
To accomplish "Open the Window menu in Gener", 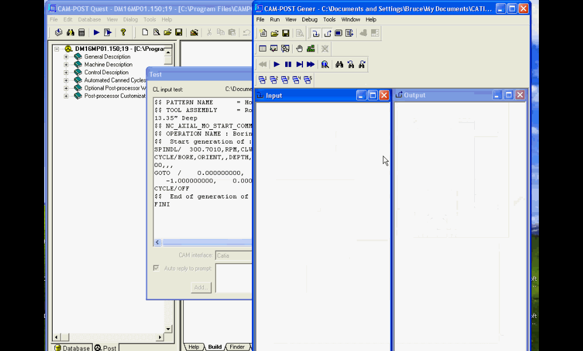I will pos(350,19).
